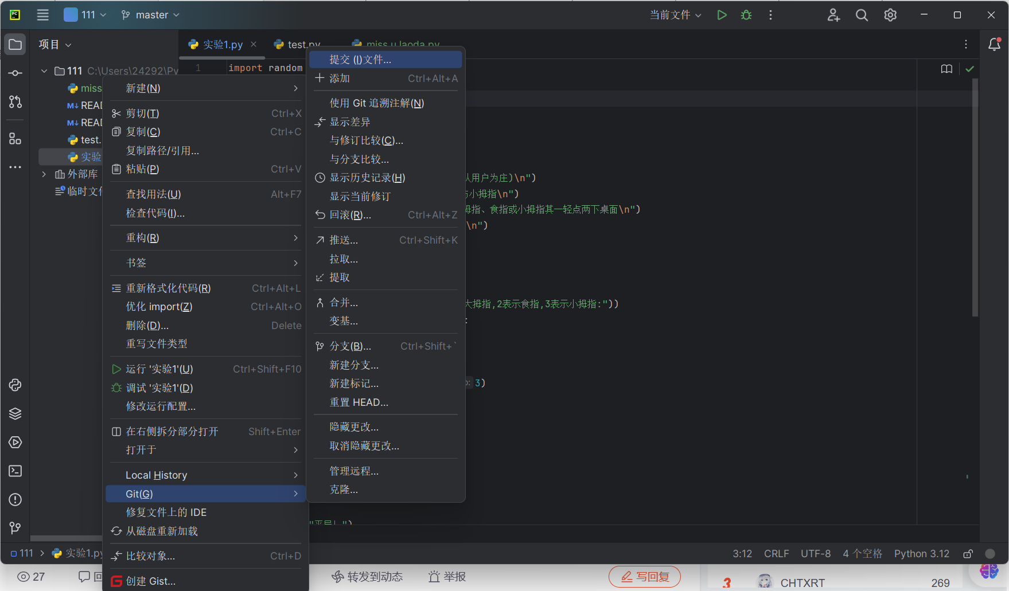1009x591 pixels.
Task: Open Search Everywhere magnifier
Action: 862,15
